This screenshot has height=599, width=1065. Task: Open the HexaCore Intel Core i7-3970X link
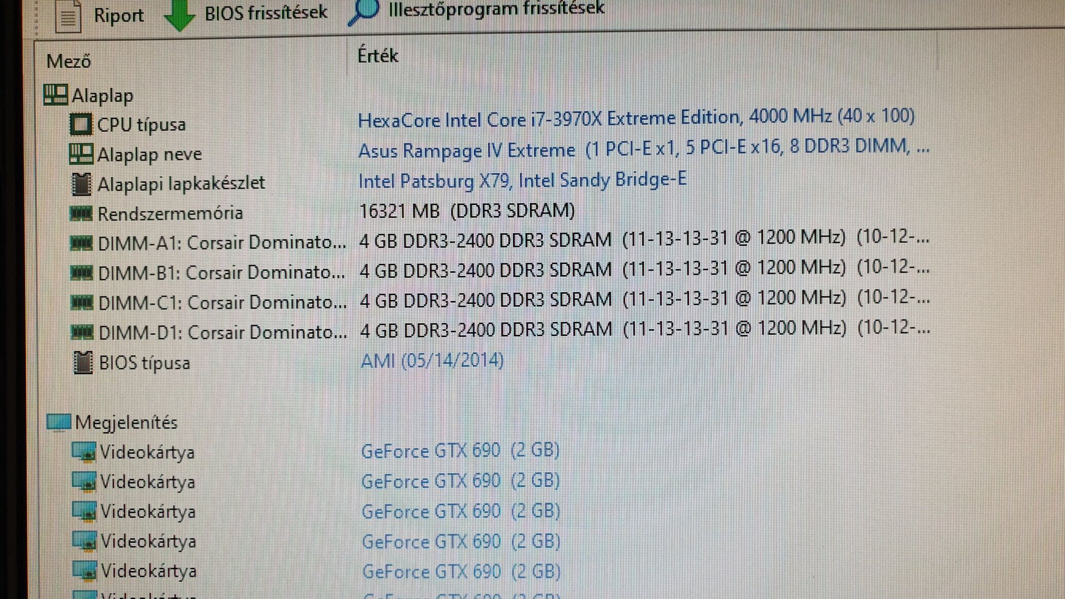(x=636, y=118)
